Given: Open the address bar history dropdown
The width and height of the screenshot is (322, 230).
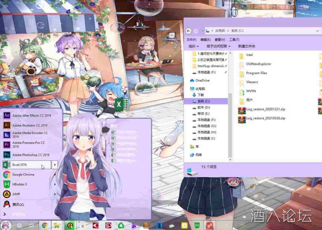Looking at the screenshot, I should pyautogui.click(x=317, y=31).
